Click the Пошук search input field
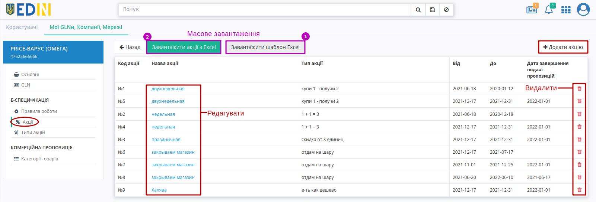The width and height of the screenshot is (596, 202). click(x=265, y=10)
